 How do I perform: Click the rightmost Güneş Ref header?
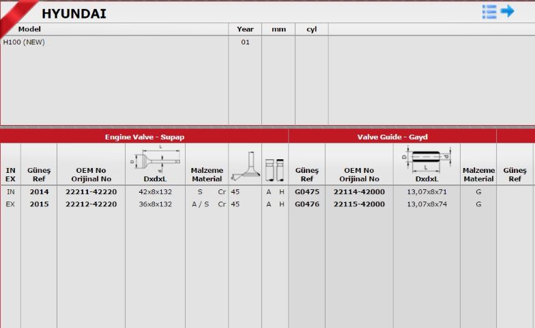tap(515, 174)
